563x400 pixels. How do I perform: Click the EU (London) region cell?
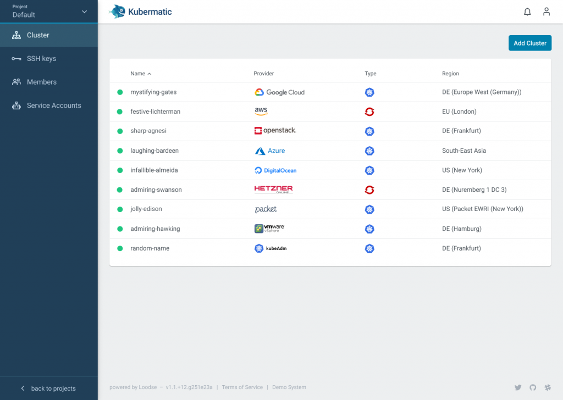tap(459, 112)
